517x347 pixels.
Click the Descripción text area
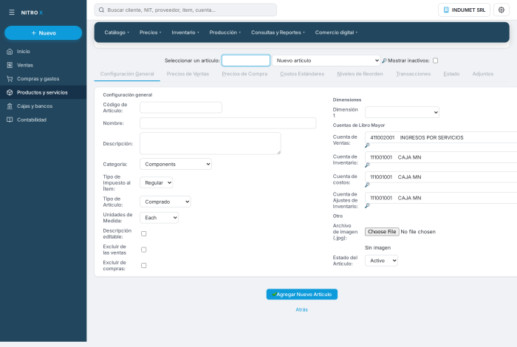(210, 143)
